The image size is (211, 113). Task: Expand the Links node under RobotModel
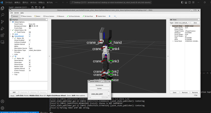click(x=13, y=54)
